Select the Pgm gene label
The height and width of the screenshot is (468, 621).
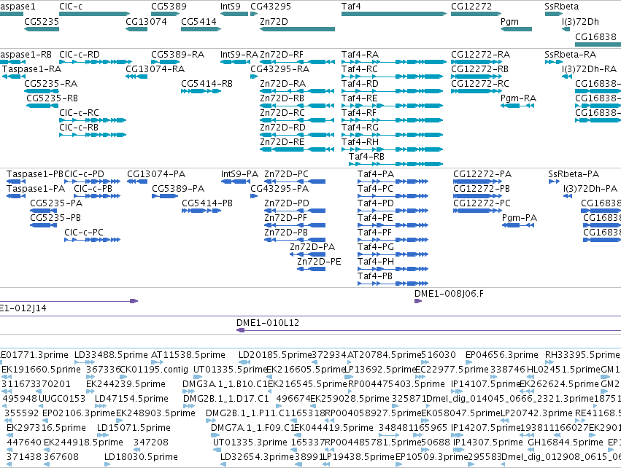[509, 22]
